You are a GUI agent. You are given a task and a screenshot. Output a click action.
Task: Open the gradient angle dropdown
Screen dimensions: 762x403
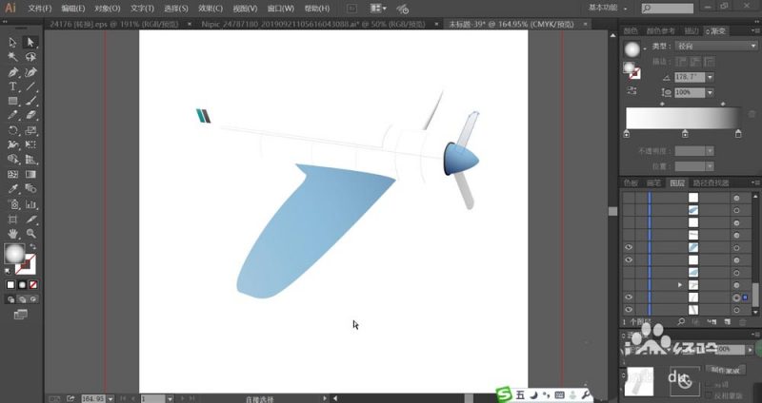coord(710,77)
